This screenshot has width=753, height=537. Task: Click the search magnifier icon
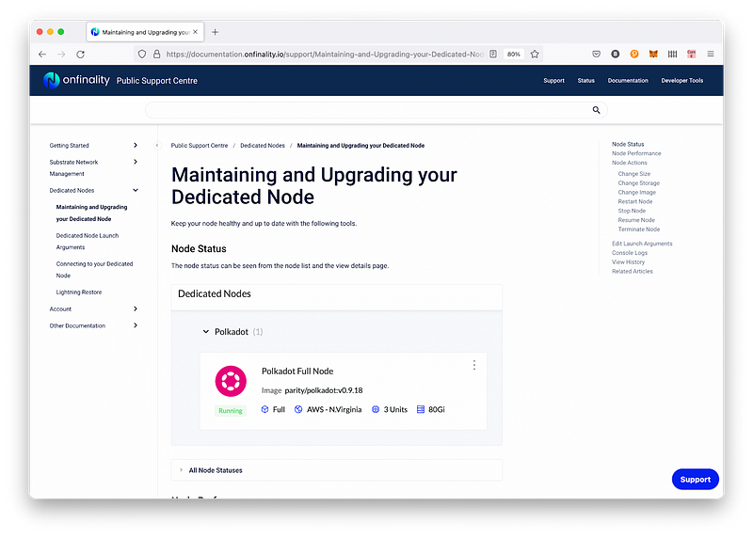tap(596, 110)
